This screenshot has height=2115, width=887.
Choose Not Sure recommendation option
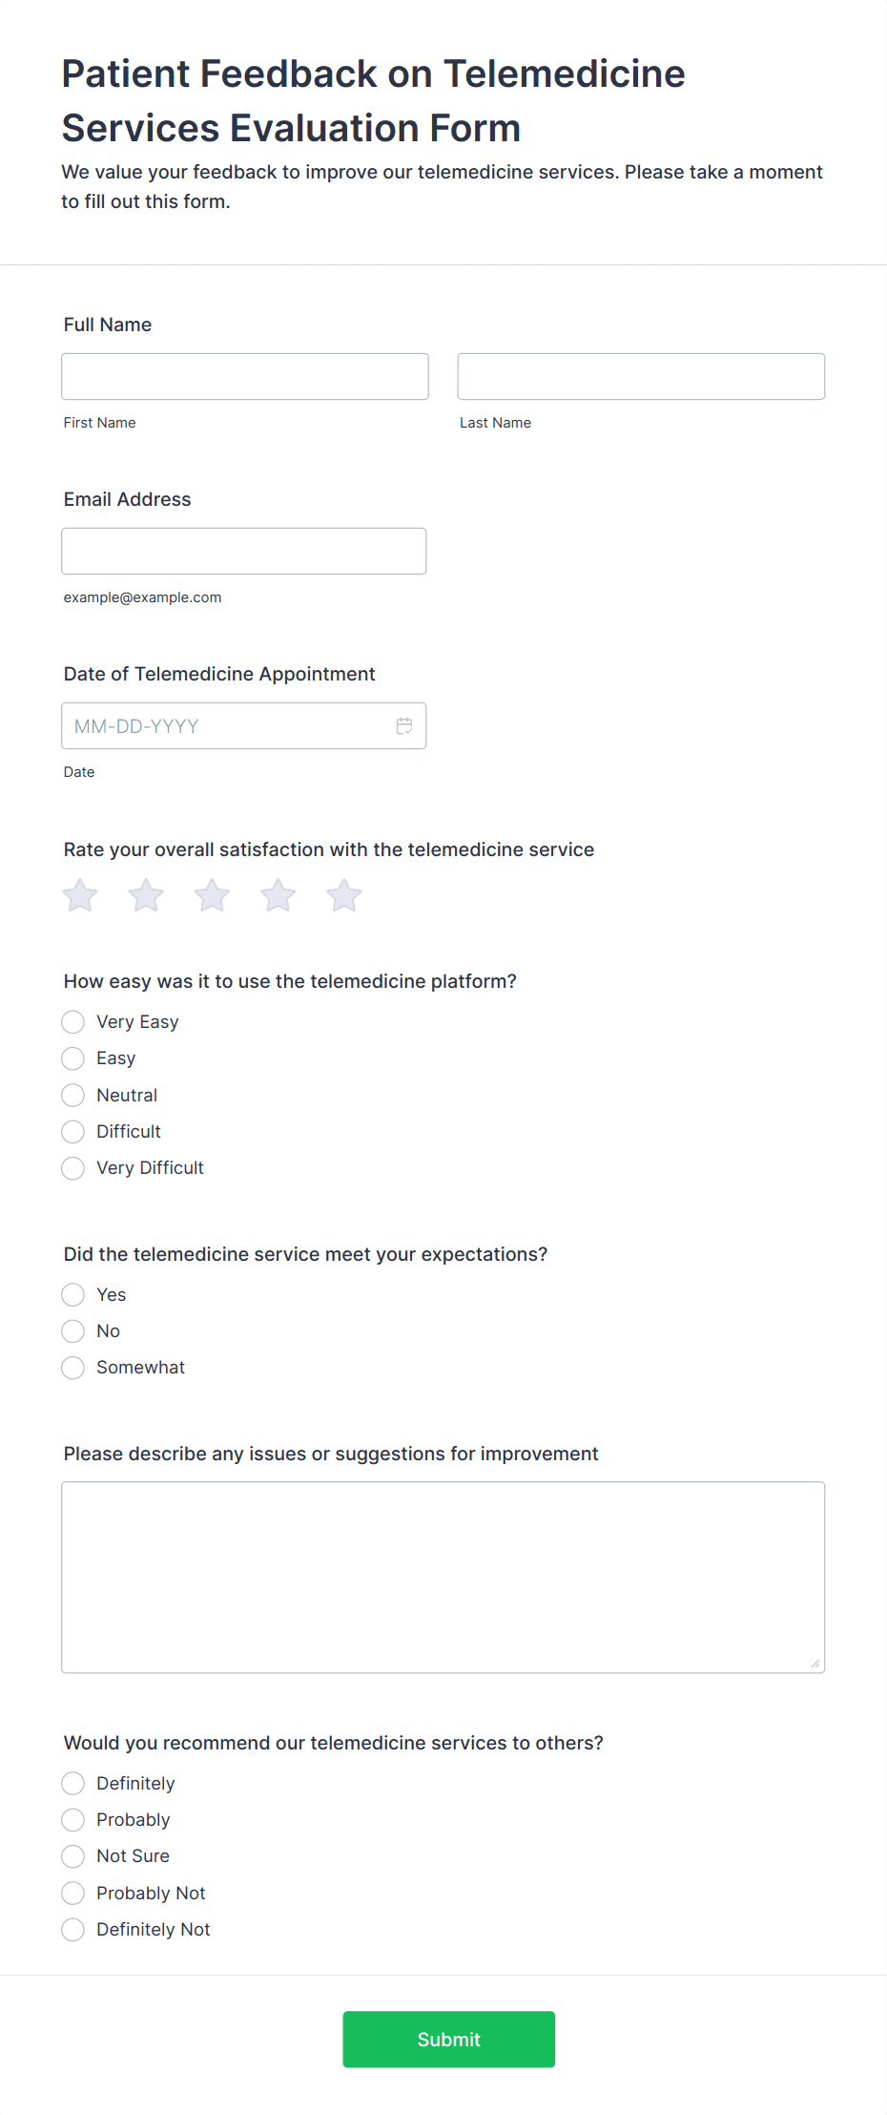coord(72,1856)
